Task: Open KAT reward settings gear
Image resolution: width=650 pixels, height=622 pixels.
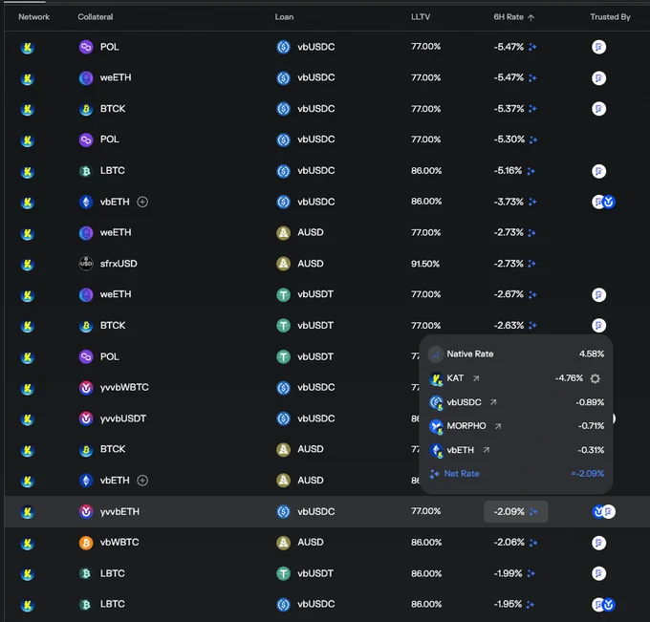Action: [x=596, y=378]
